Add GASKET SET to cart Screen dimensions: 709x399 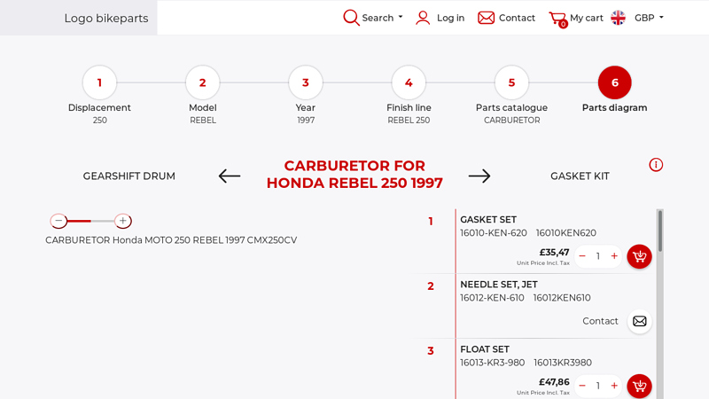coord(639,256)
